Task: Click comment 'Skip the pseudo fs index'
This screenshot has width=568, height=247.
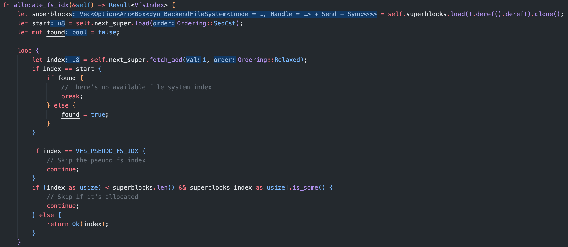Action: coord(96,160)
